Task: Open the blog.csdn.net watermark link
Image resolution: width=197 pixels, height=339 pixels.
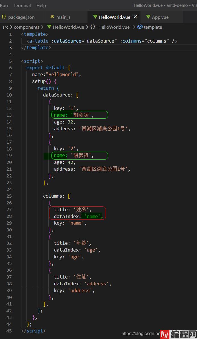Action: point(141,334)
